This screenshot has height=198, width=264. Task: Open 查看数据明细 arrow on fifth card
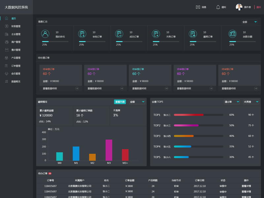point(256,88)
